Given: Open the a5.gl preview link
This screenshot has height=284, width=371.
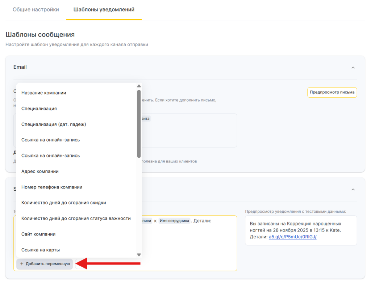Looking at the screenshot, I should click(292, 237).
